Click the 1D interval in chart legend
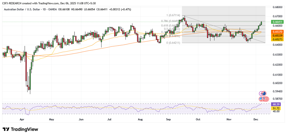287x136 pixels. coord(45,9)
